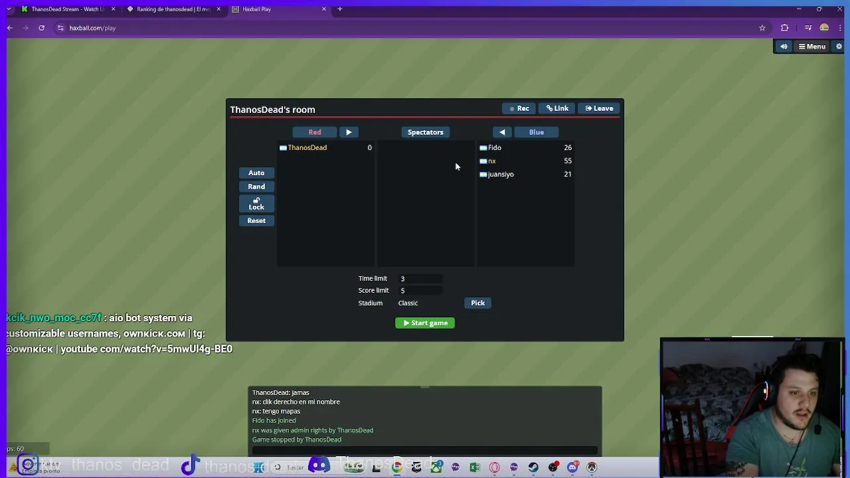Open the Windows Start button

click(x=258, y=467)
